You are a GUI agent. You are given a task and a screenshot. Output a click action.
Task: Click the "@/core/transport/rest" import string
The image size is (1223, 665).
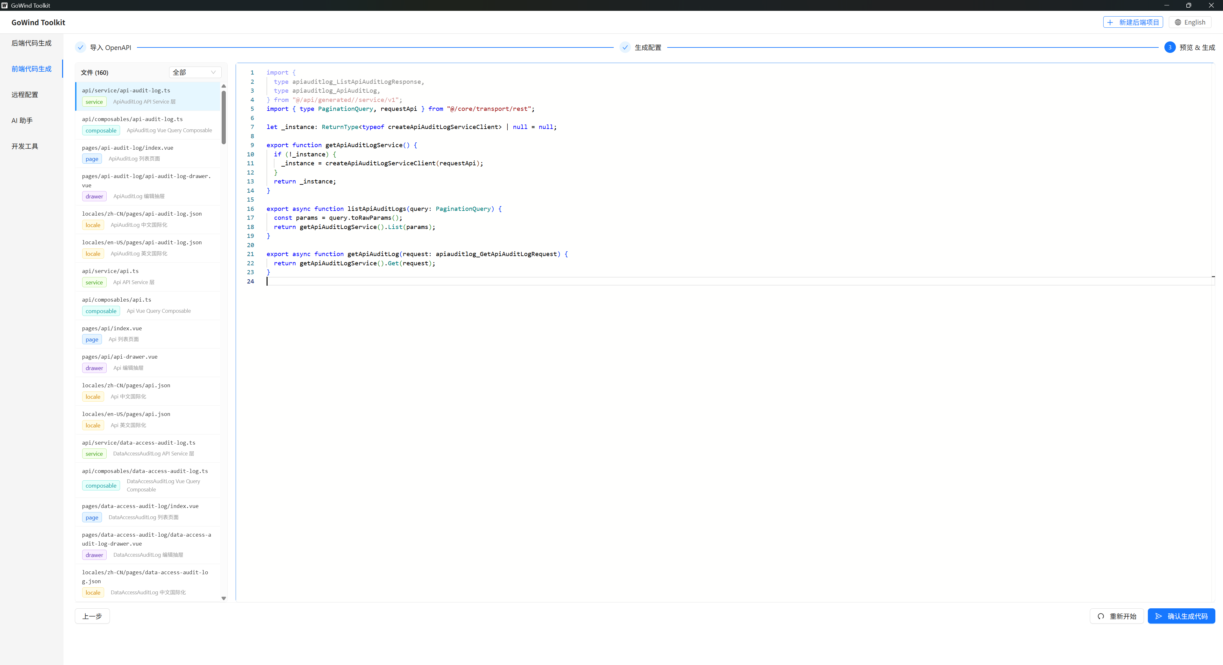tap(489, 109)
